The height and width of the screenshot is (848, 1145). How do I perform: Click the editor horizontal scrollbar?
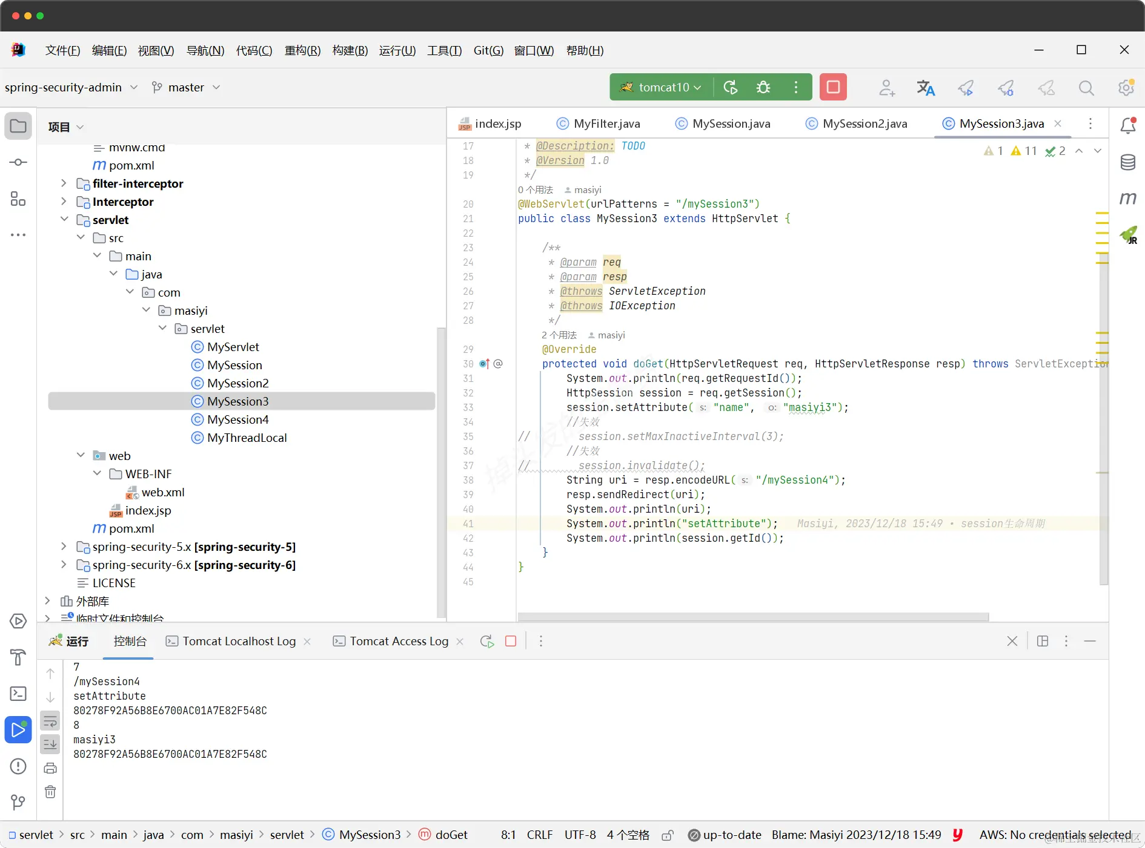coord(753,617)
